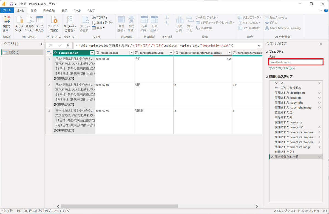Open filter dropdown for forecasts.temperature.min.celsius column

coord(229,53)
